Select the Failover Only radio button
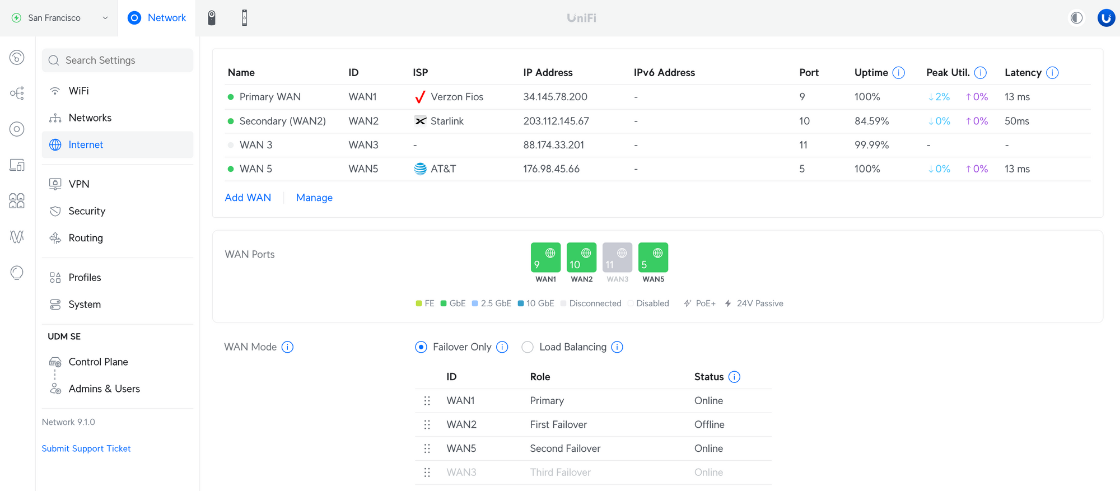This screenshot has height=491, width=1120. click(x=421, y=347)
